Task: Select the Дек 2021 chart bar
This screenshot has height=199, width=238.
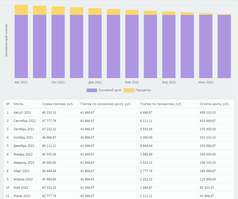Action: coord(95,43)
